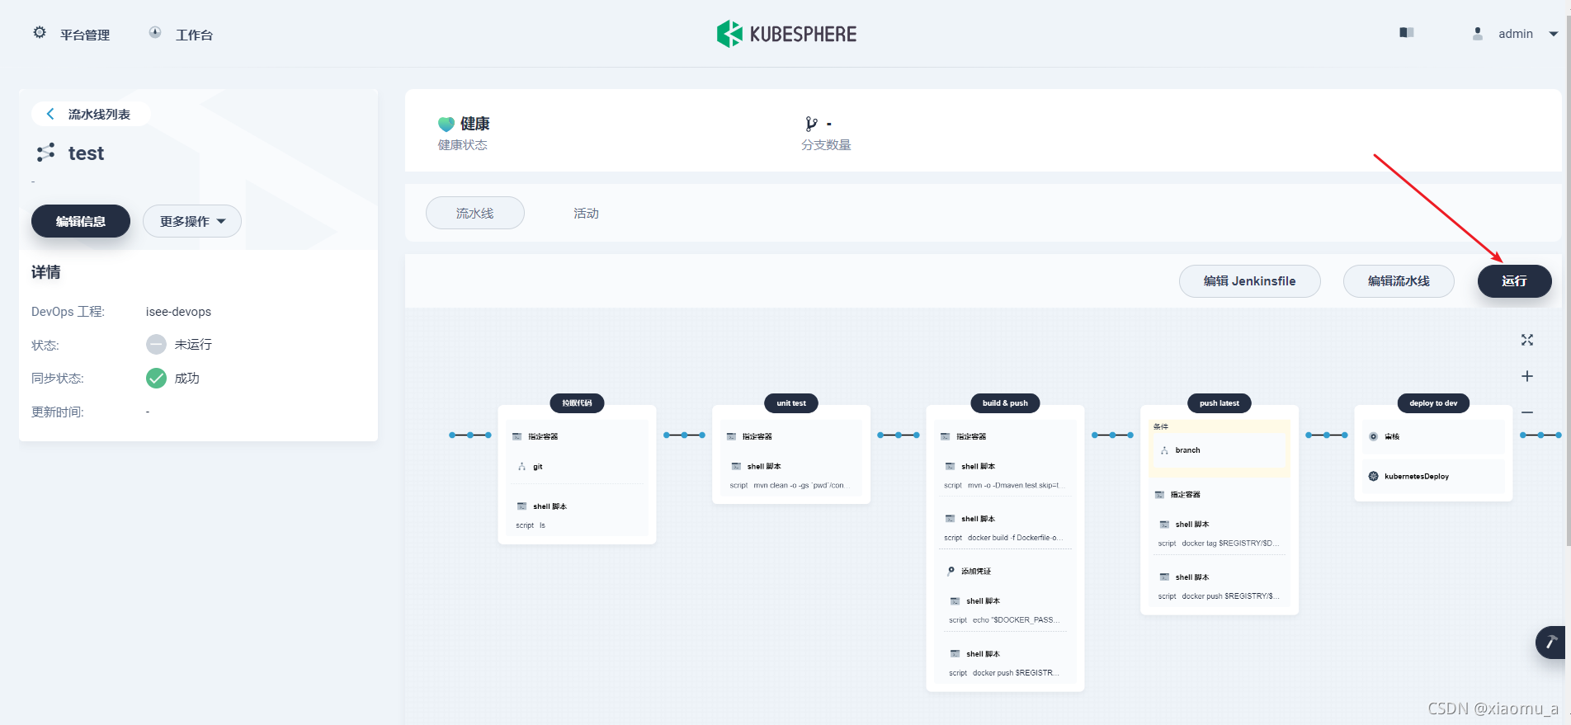Return to 流水线列表
The image size is (1571, 725).
pos(99,114)
